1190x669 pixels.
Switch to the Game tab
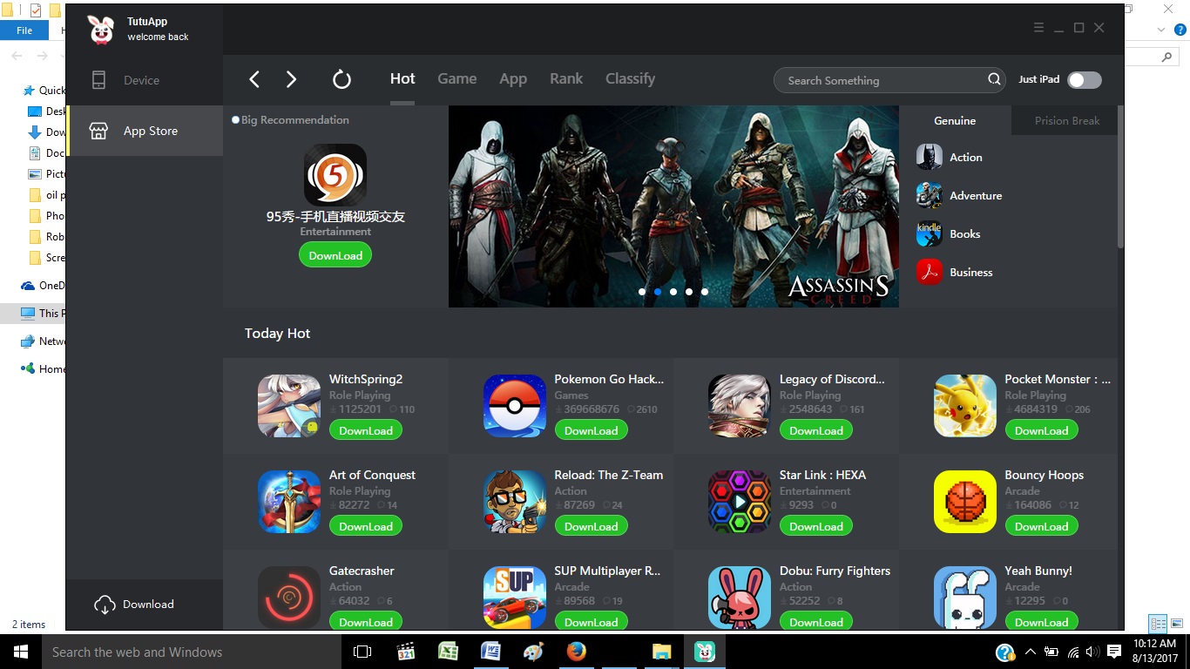tap(457, 78)
